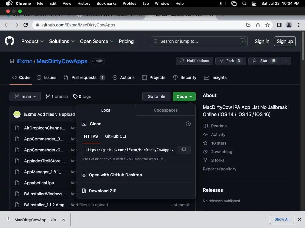Open macOS Spotlight search icon
The height and width of the screenshot is (228, 305).
click(244, 4)
